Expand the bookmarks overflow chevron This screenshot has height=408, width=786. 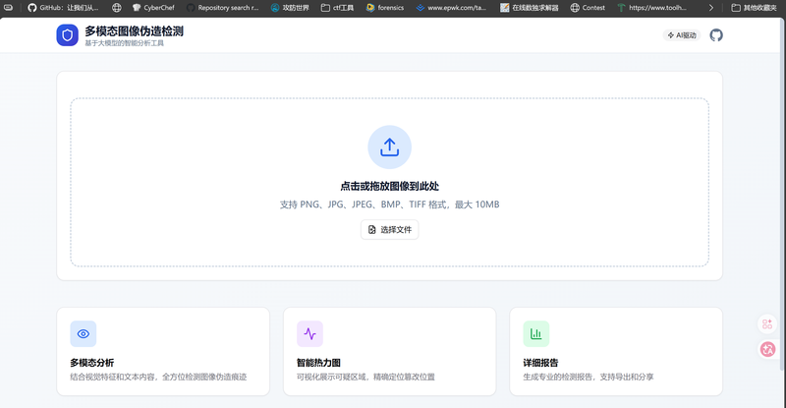tap(710, 7)
